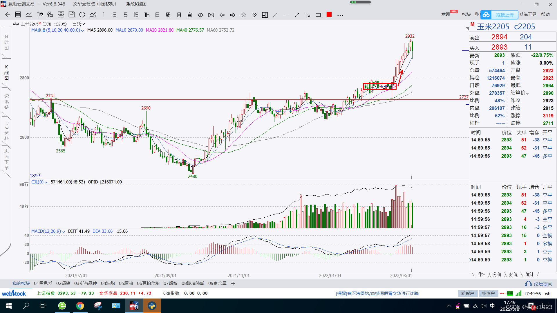Switch to the time-sharing line chart icon
Screen dimensions: 557x313
coord(29,15)
